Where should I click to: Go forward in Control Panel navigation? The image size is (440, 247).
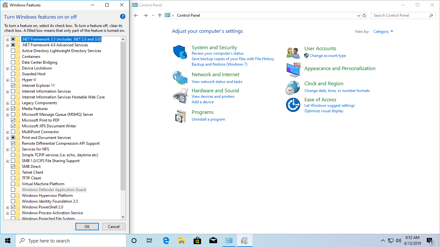tap(146, 15)
